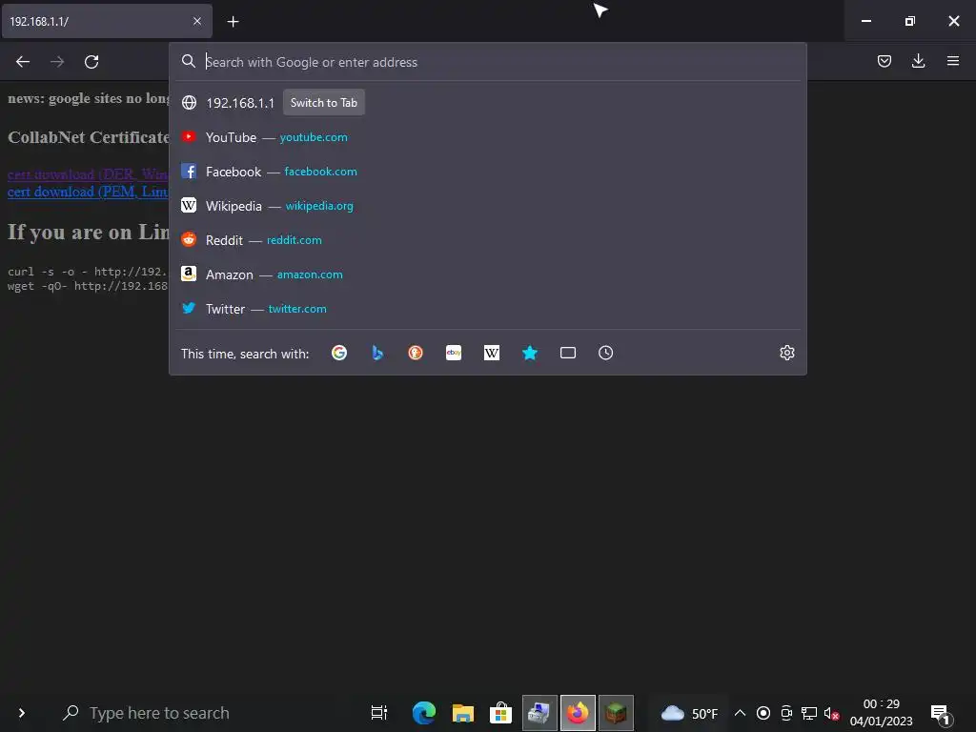The height and width of the screenshot is (732, 976).
Task: Focus the Search with Google address field
Action: point(488,62)
